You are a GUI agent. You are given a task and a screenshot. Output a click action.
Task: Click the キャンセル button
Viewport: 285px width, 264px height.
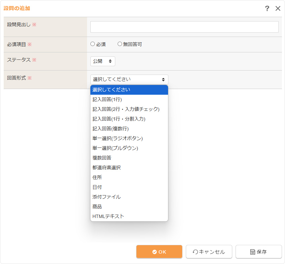tap(209, 252)
